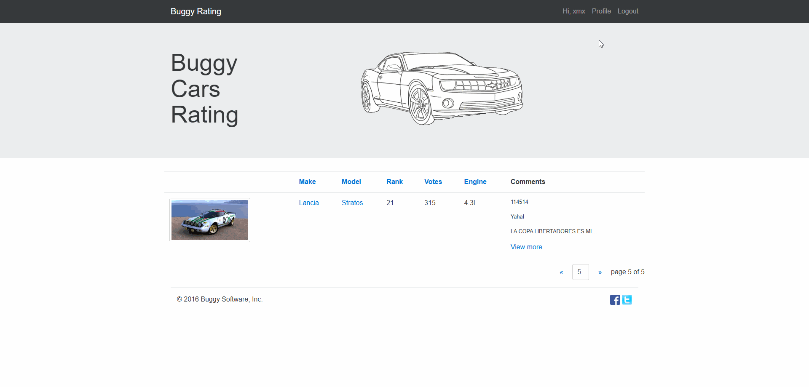
Task: Sort cars by Engine column header
Action: 475,182
